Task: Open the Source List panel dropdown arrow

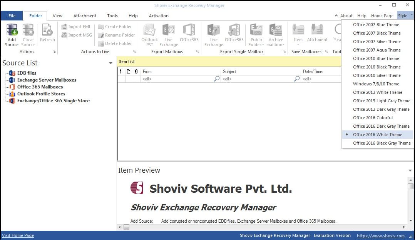Action: tap(110, 63)
